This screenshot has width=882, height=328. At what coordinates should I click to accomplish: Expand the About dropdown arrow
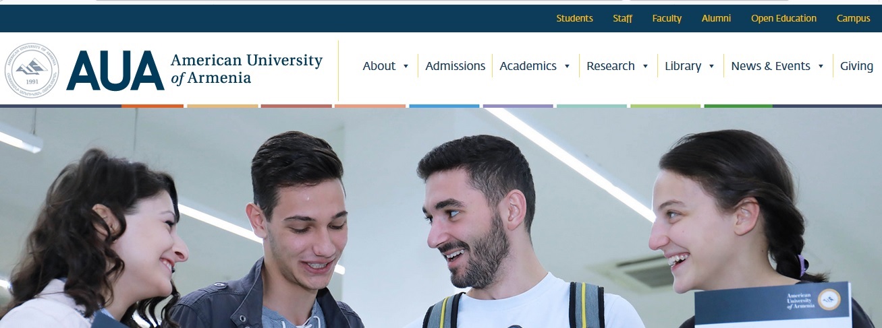(406, 66)
